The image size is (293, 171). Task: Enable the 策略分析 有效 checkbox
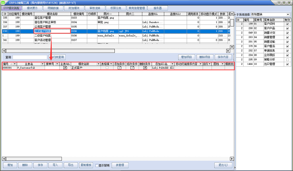coord(288,59)
